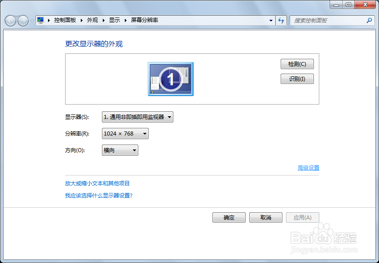Click the Control Panel monitor icon in address bar
379x263 pixels.
pyautogui.click(x=40, y=20)
